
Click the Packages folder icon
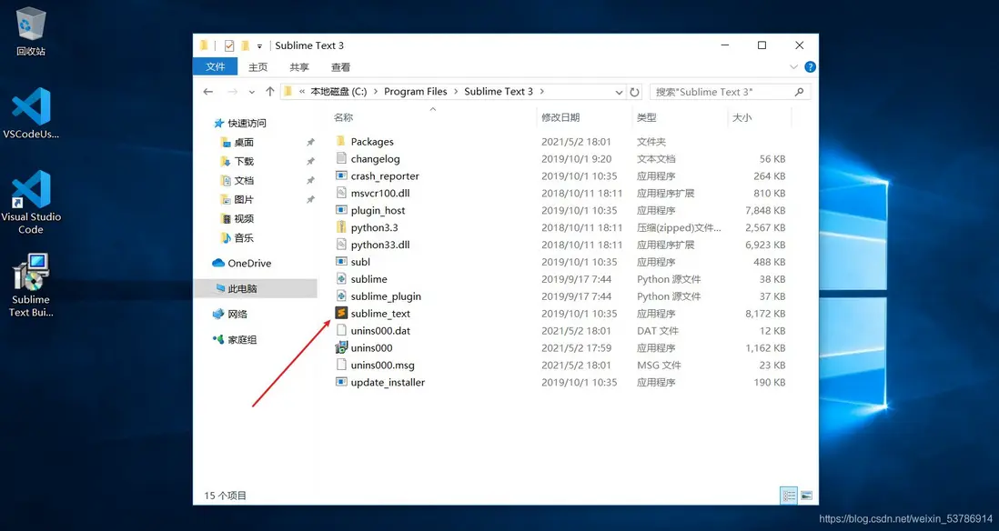pyautogui.click(x=341, y=141)
